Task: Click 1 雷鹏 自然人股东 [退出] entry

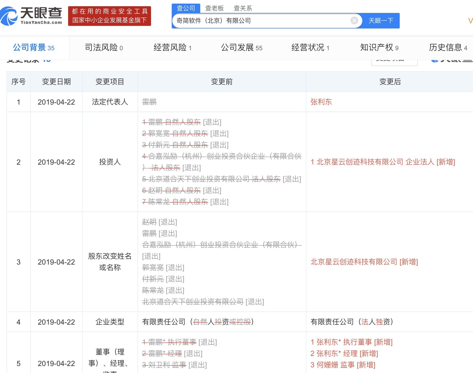Action: pyautogui.click(x=182, y=122)
